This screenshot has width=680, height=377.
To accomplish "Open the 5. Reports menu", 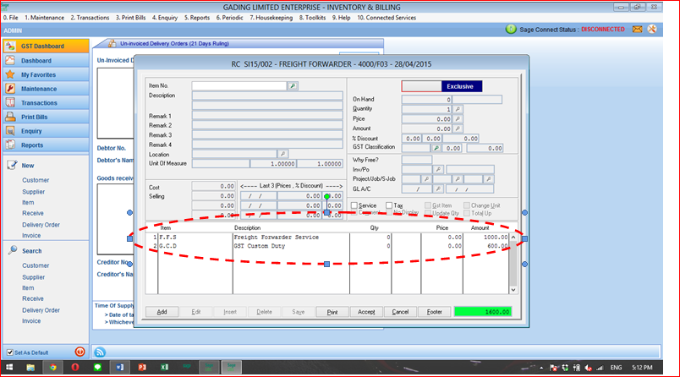I will pos(197,18).
